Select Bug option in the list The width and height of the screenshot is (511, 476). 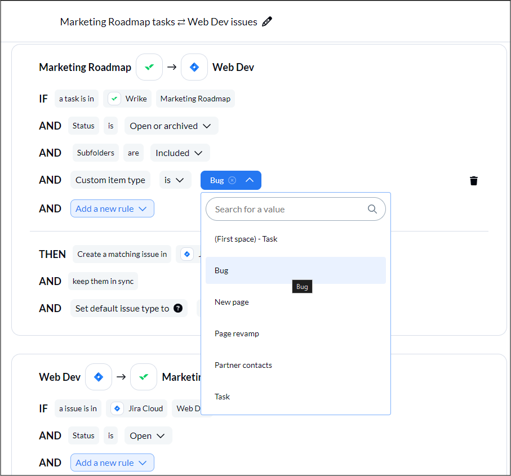click(x=296, y=270)
